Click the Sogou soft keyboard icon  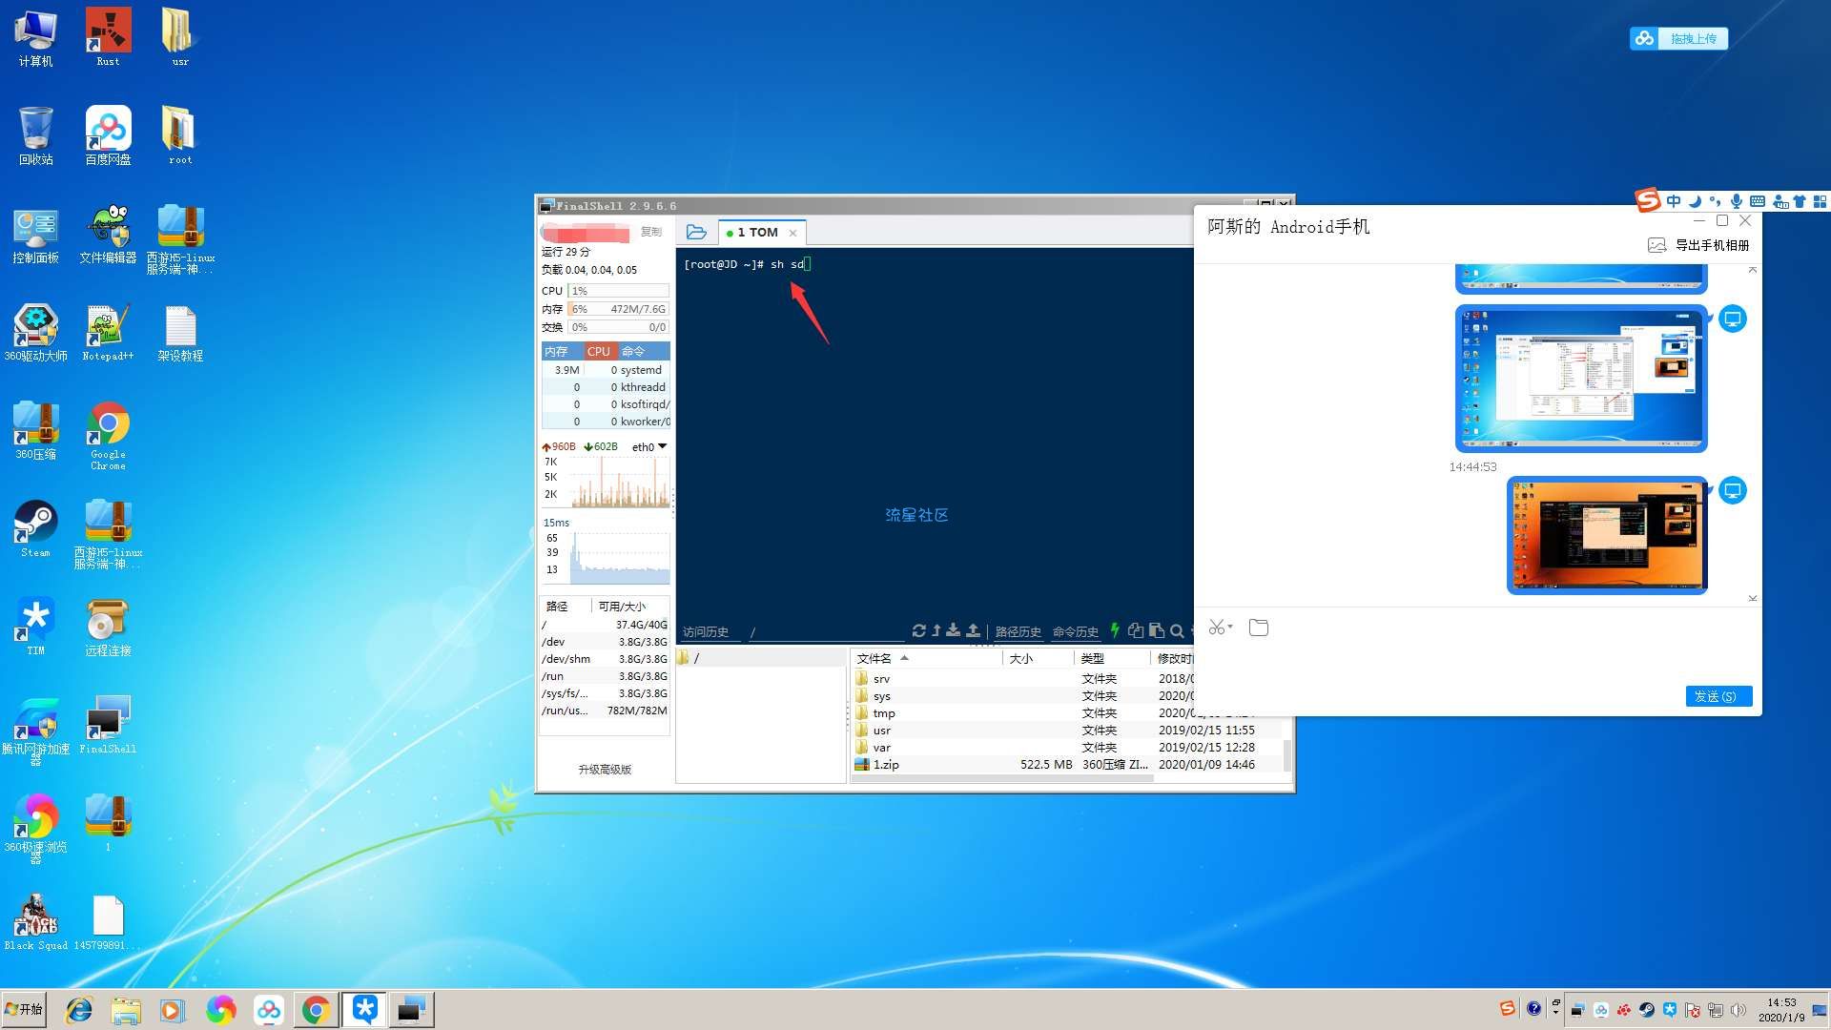click(1758, 201)
